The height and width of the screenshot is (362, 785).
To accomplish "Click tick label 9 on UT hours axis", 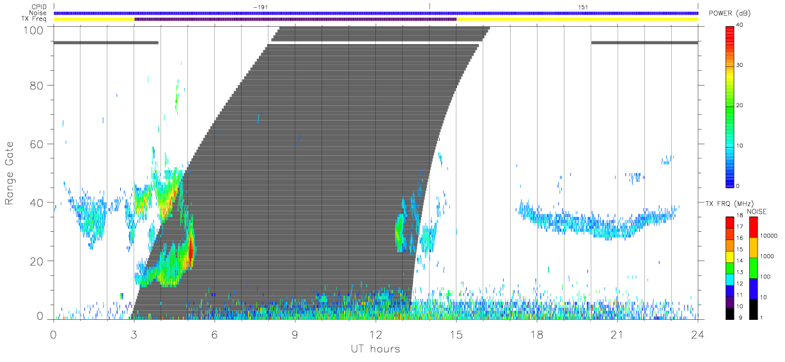I will click(x=295, y=334).
